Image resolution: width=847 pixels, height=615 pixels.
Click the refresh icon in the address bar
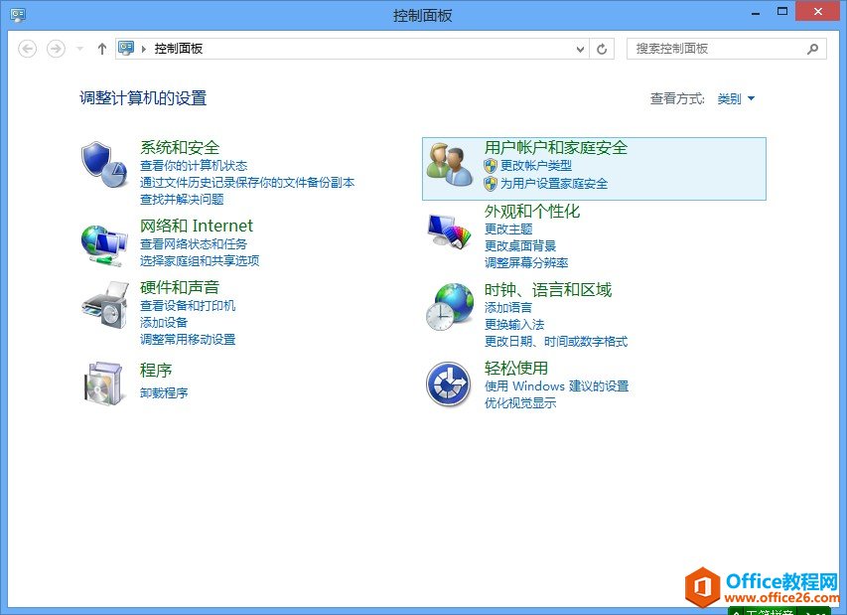(602, 48)
